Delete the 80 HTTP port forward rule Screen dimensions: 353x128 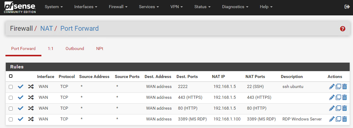click(345, 108)
